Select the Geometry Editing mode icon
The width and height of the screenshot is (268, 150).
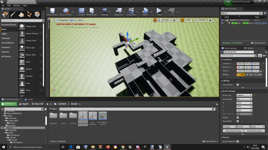37,15
